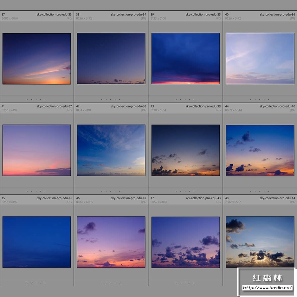This screenshot has height=297, width=297.
Task: Click dimensions 8133 x 6100 in cell 39
Action: 158,18
